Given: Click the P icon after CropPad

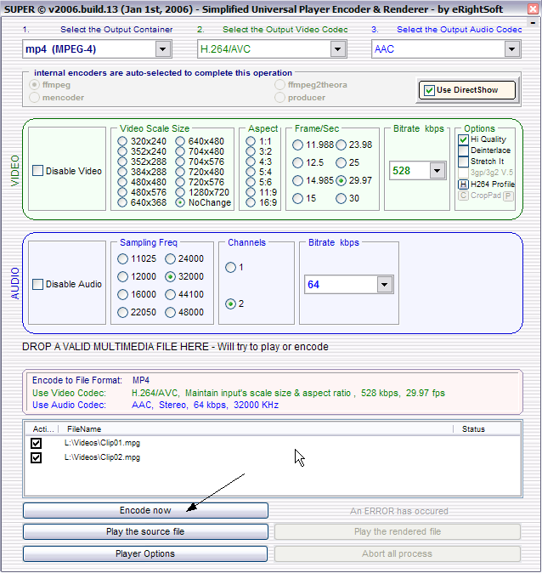Looking at the screenshot, I should [x=508, y=196].
